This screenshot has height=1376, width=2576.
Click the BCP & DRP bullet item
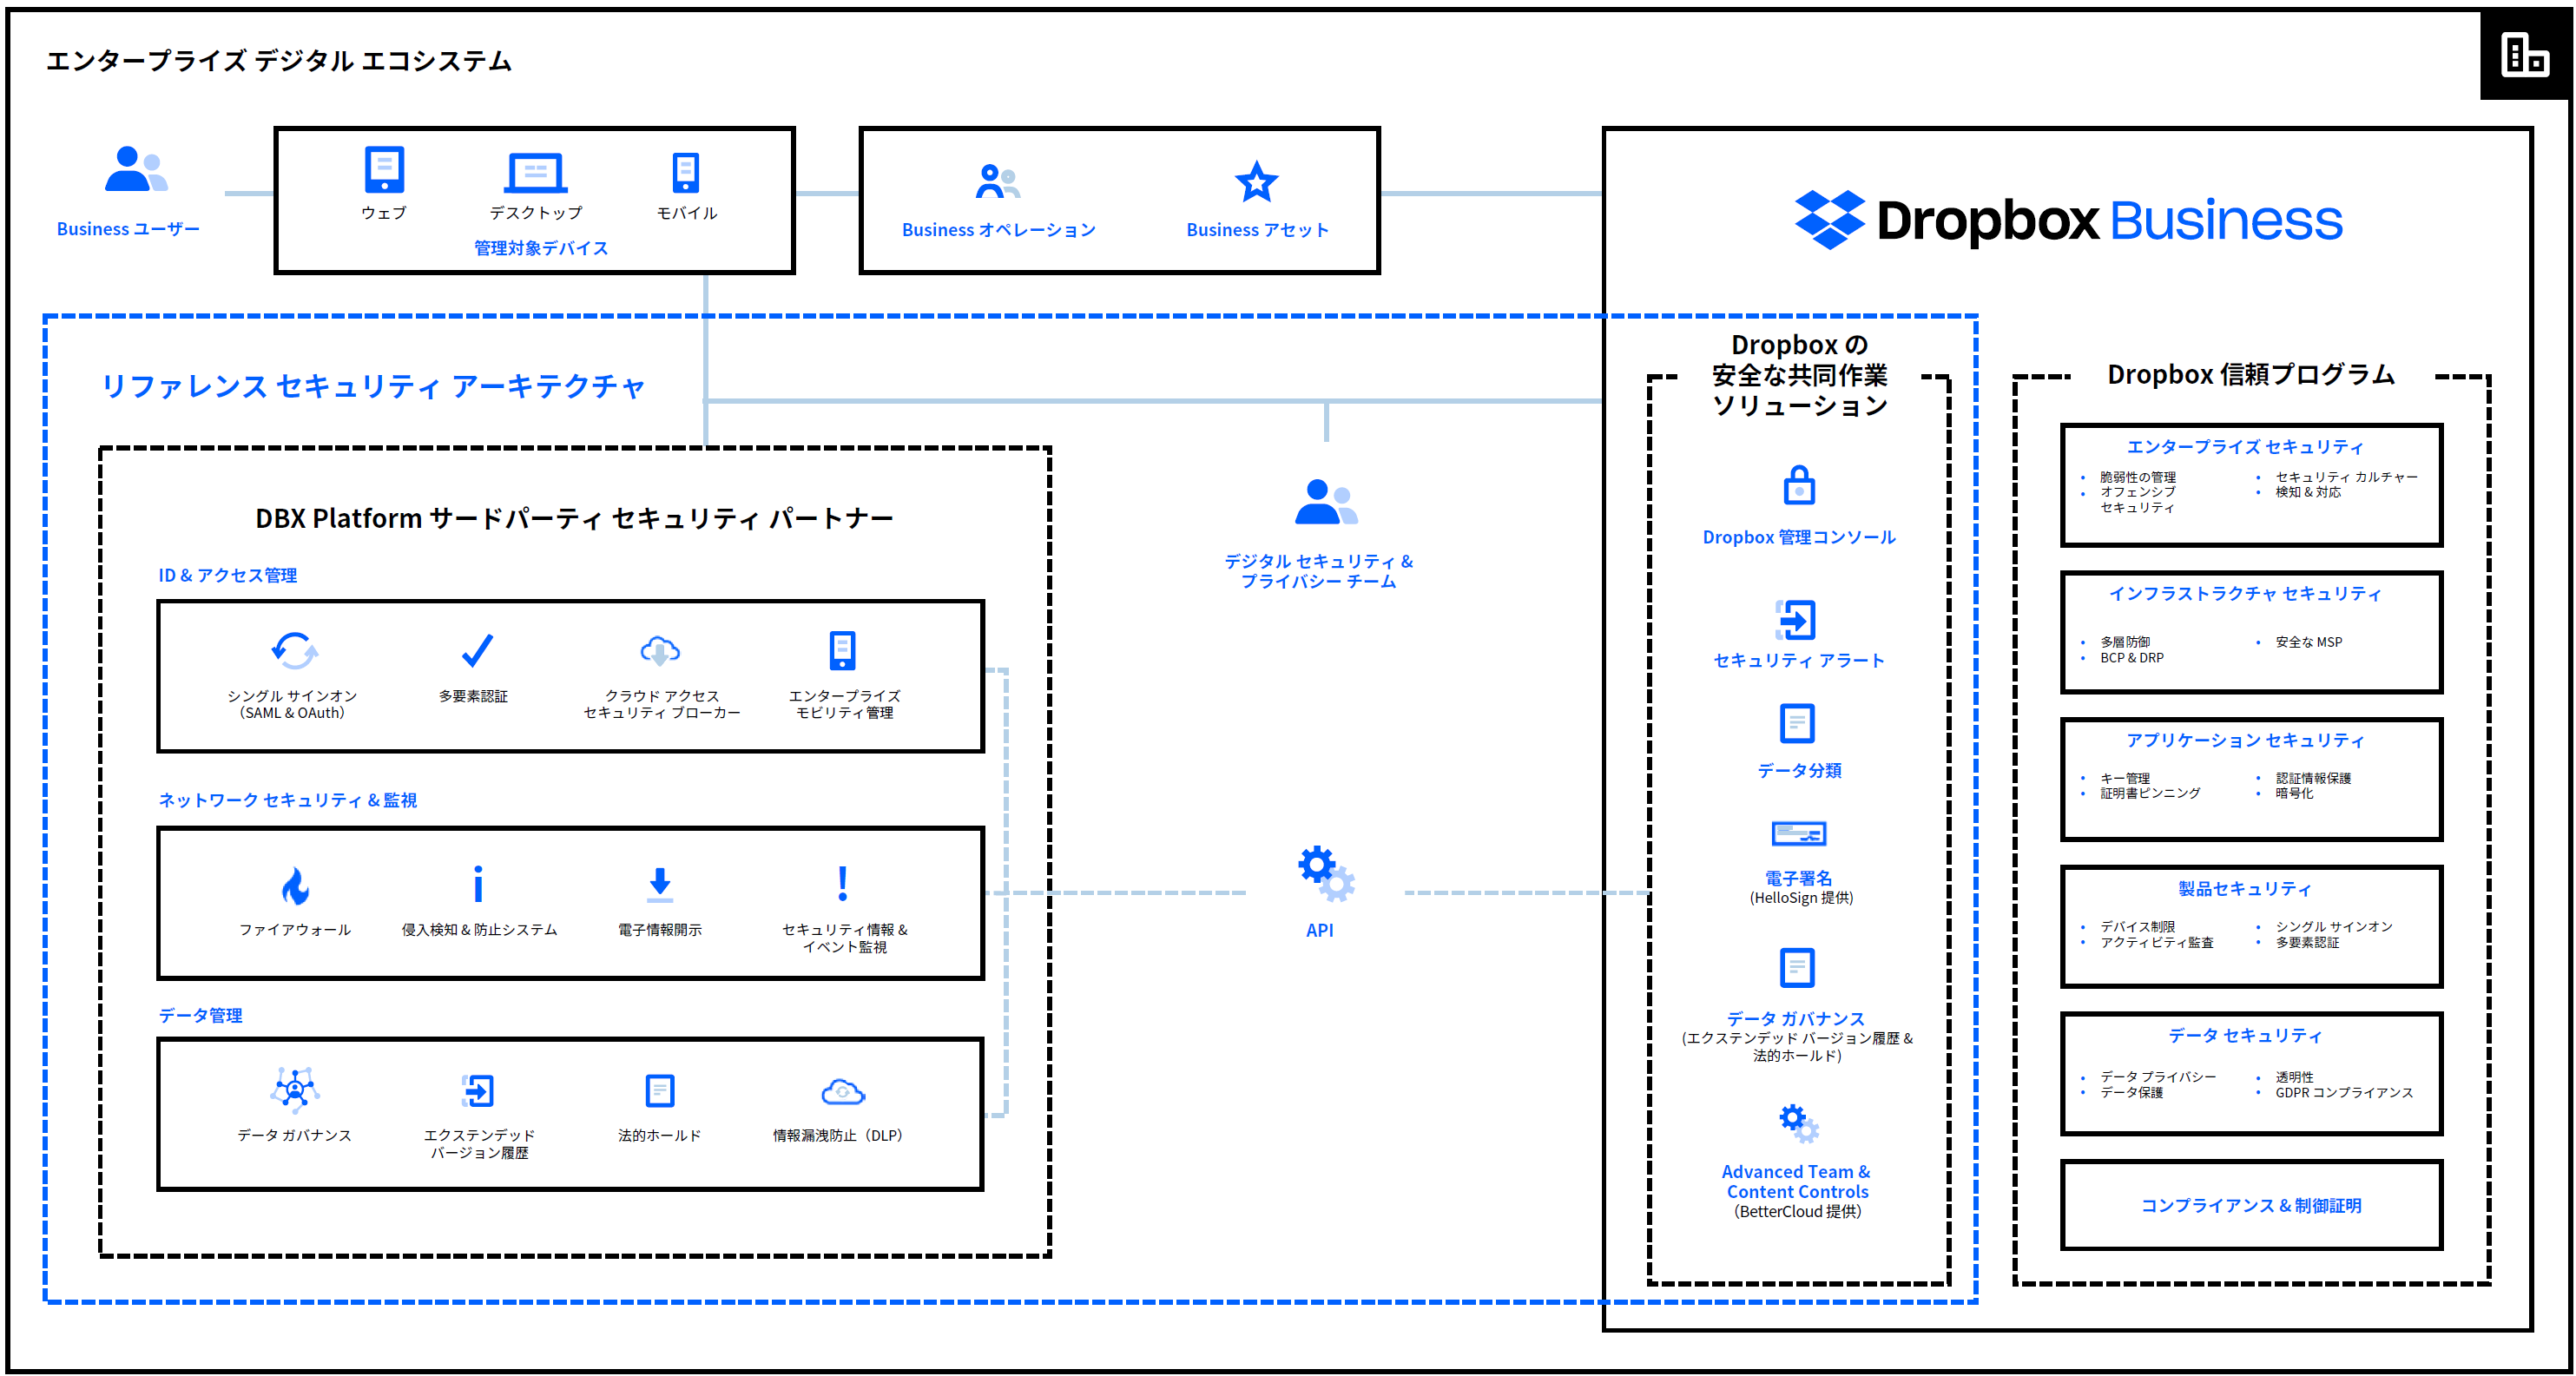click(2131, 658)
